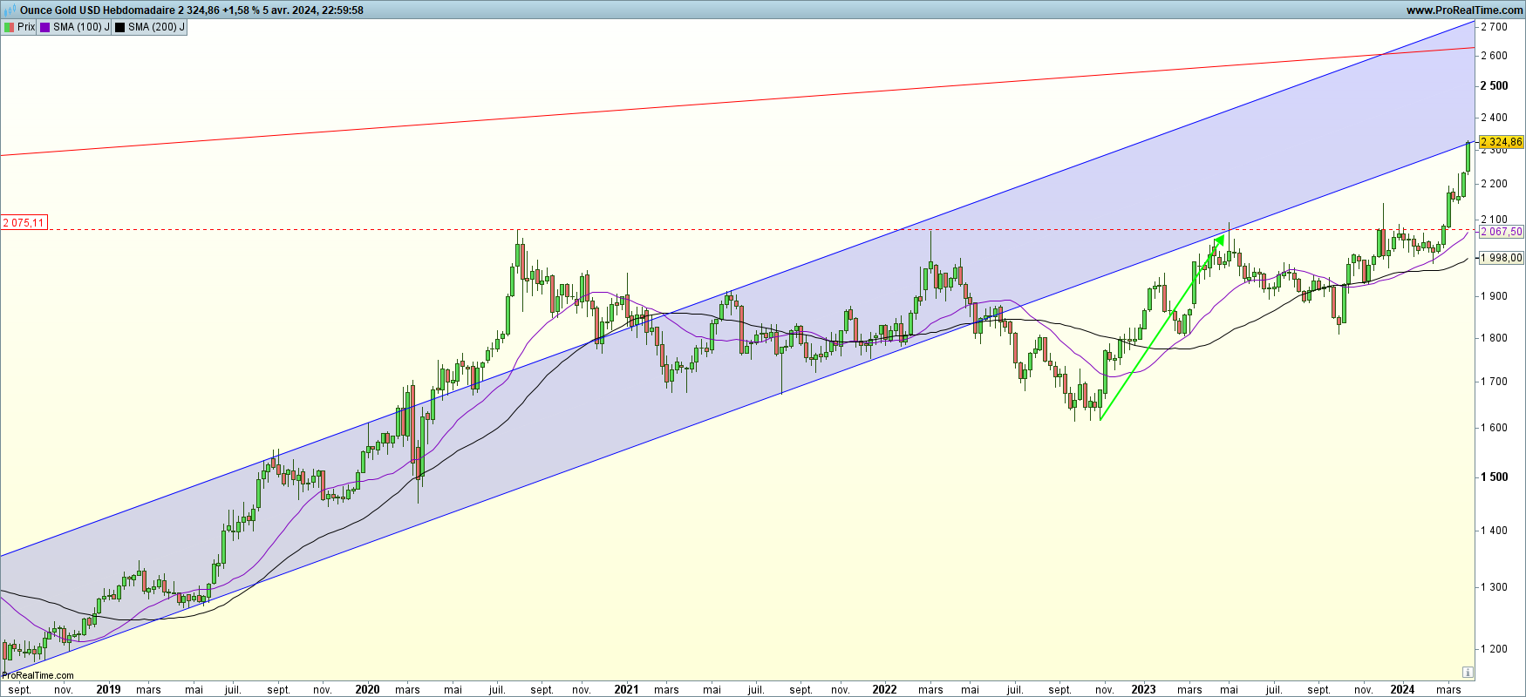This screenshot has height=697, width=1526.
Task: Click the 2024 label on the time axis
Action: pyautogui.click(x=1402, y=689)
